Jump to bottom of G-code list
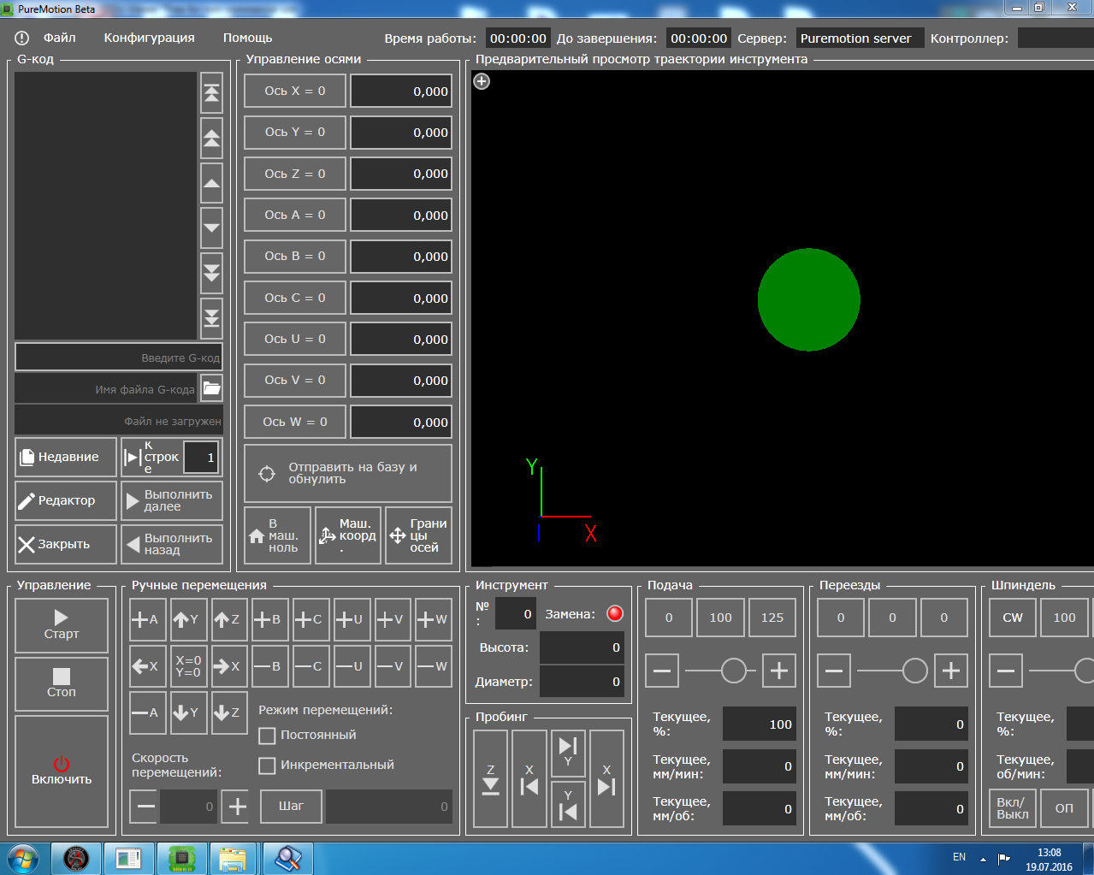 [x=211, y=319]
